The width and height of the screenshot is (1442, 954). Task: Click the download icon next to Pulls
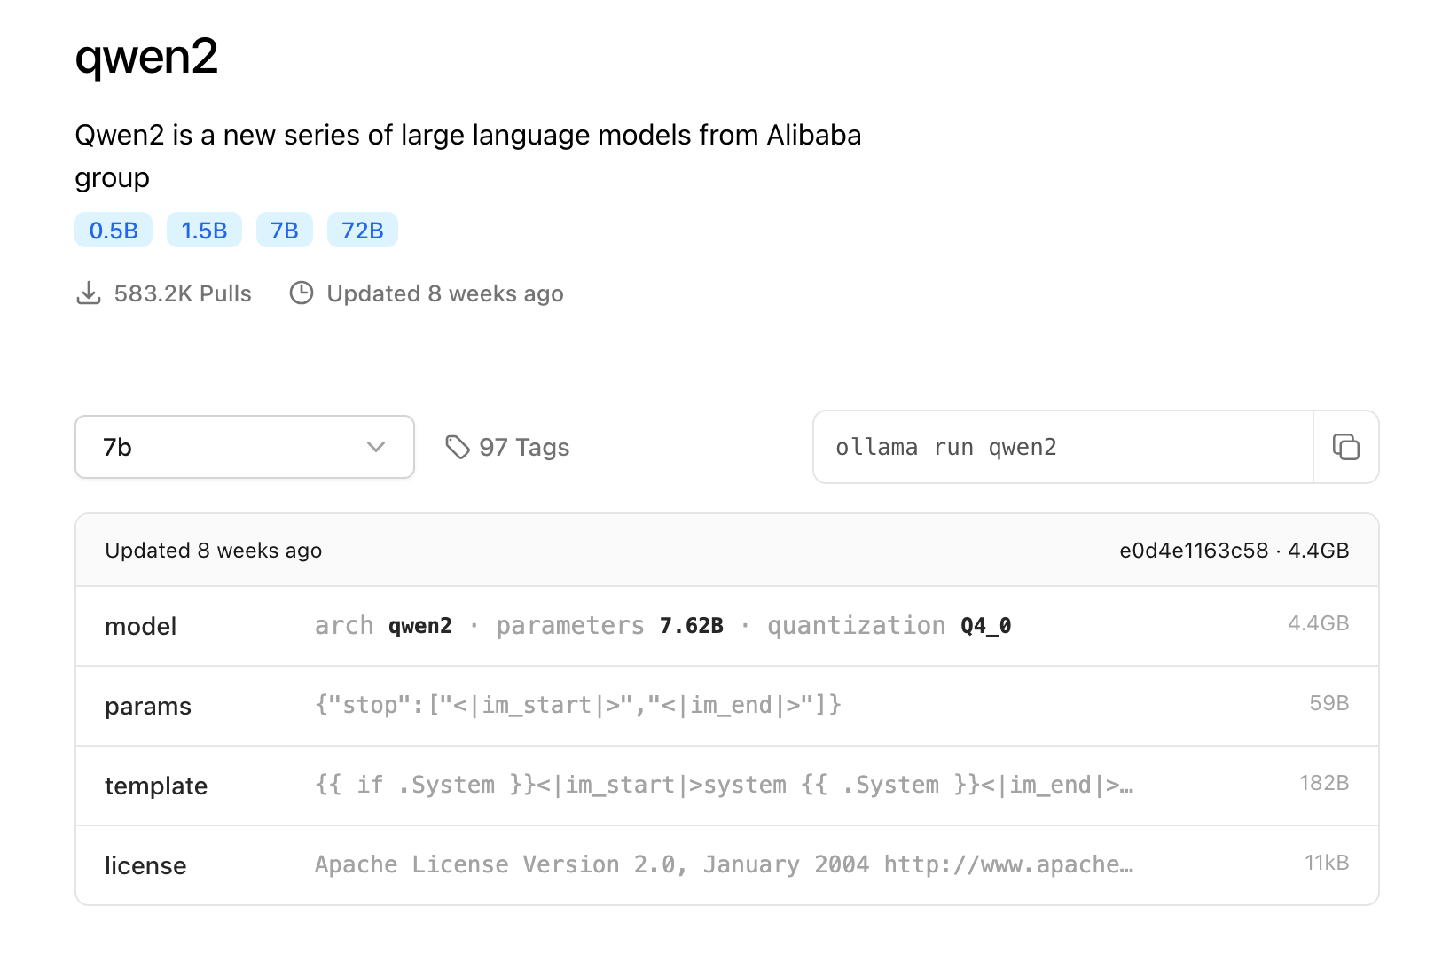point(89,293)
